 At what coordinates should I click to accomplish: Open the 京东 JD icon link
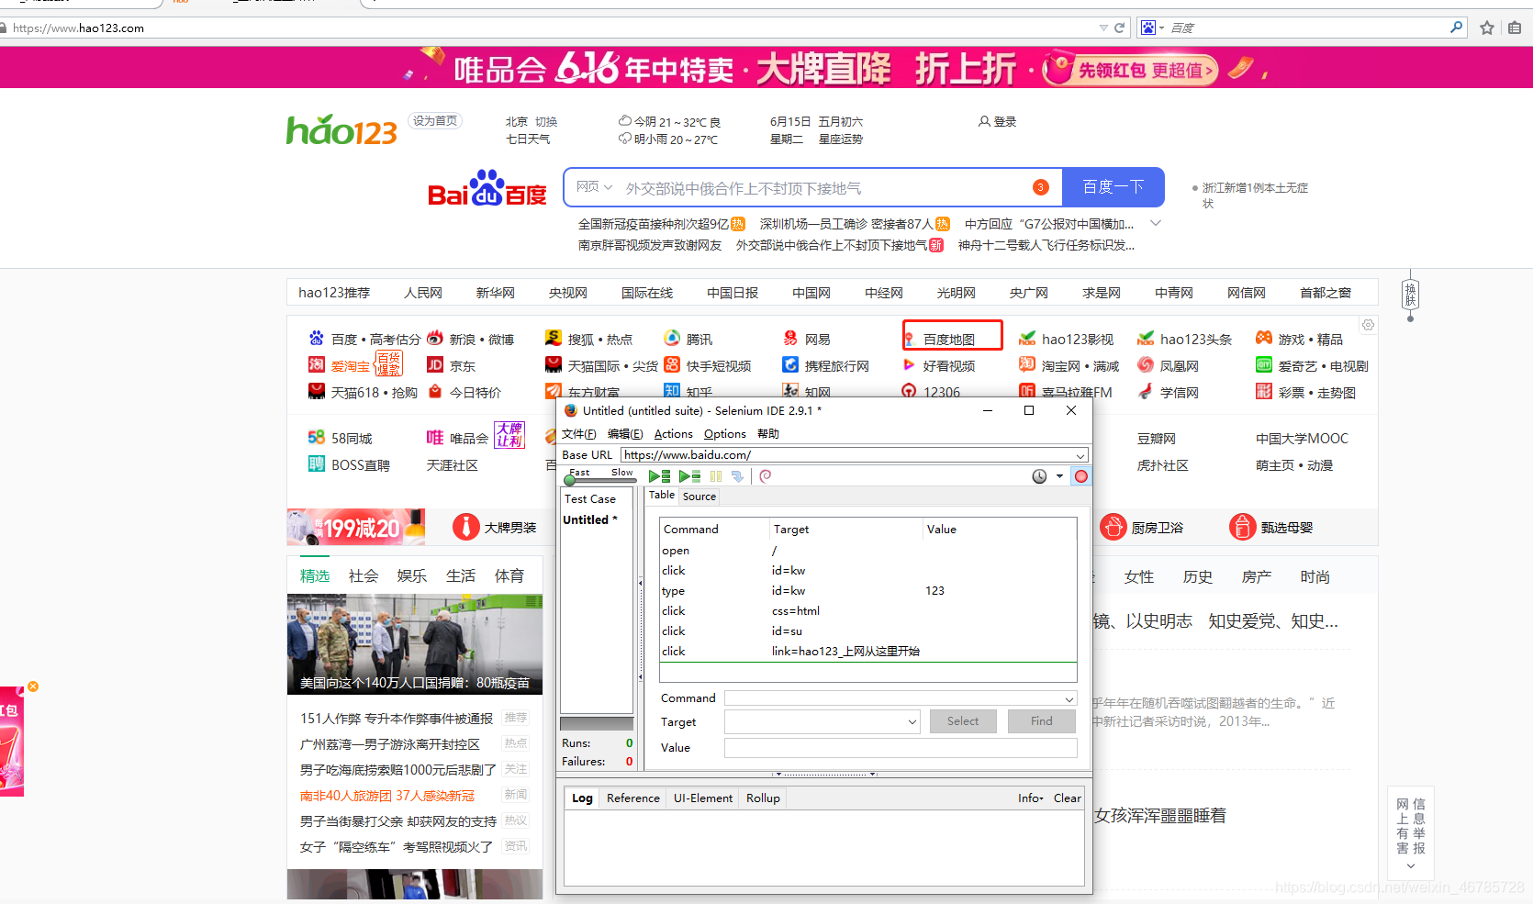[x=435, y=364]
